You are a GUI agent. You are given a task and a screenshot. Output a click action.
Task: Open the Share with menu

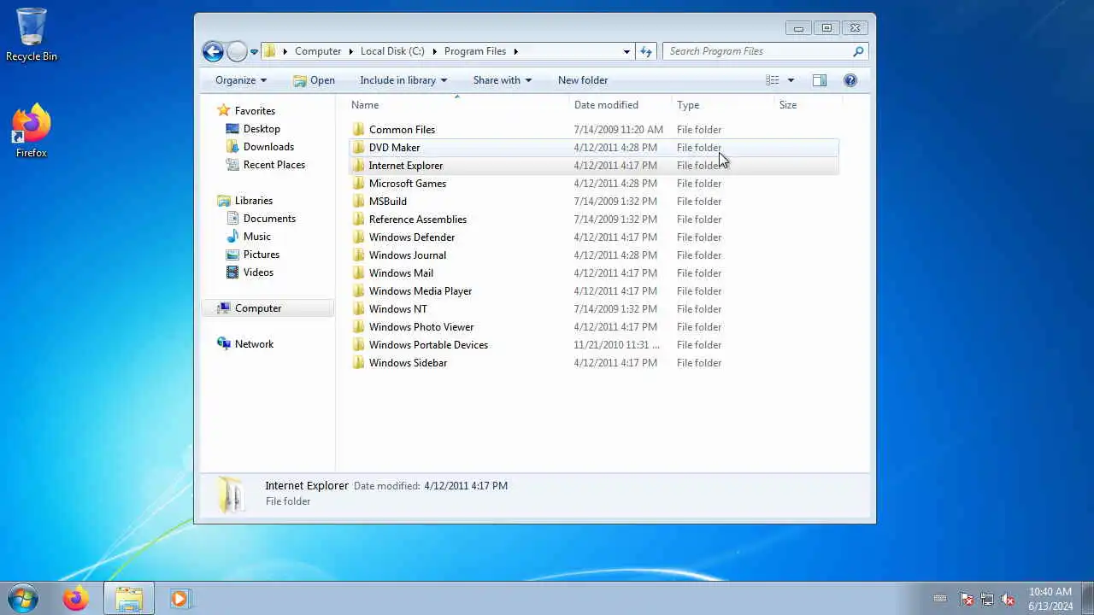[x=503, y=80]
